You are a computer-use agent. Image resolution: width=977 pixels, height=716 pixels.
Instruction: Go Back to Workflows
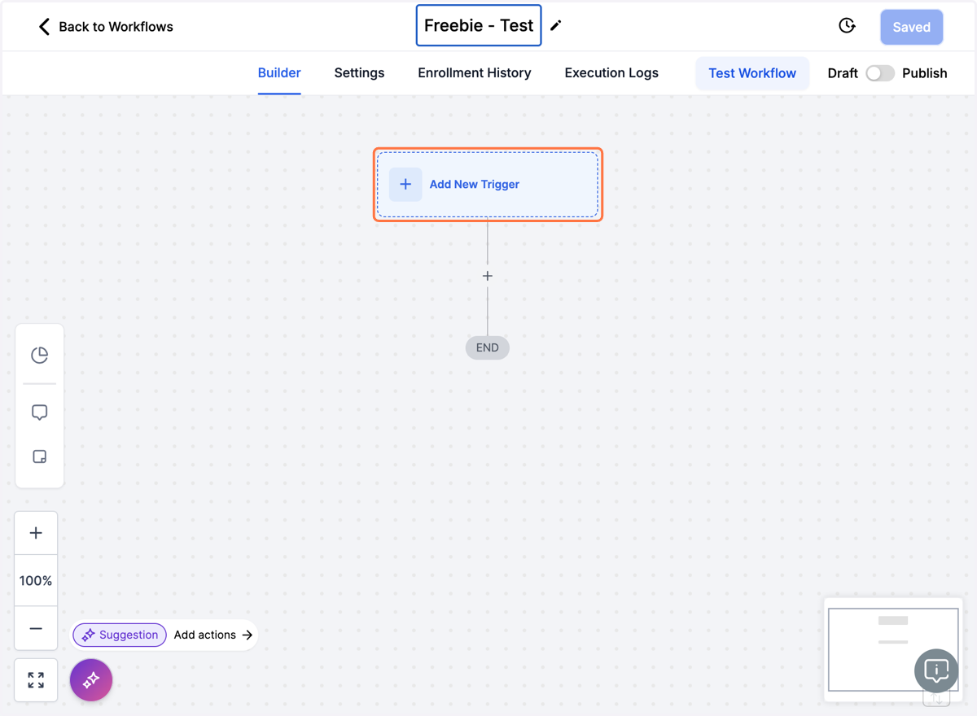click(x=106, y=27)
